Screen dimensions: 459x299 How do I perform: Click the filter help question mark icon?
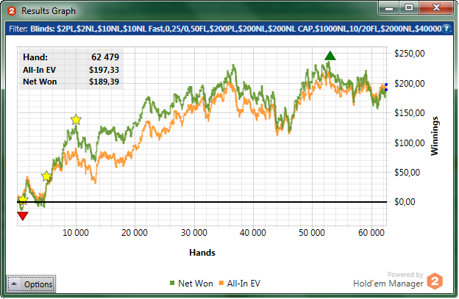pyautogui.click(x=446, y=29)
